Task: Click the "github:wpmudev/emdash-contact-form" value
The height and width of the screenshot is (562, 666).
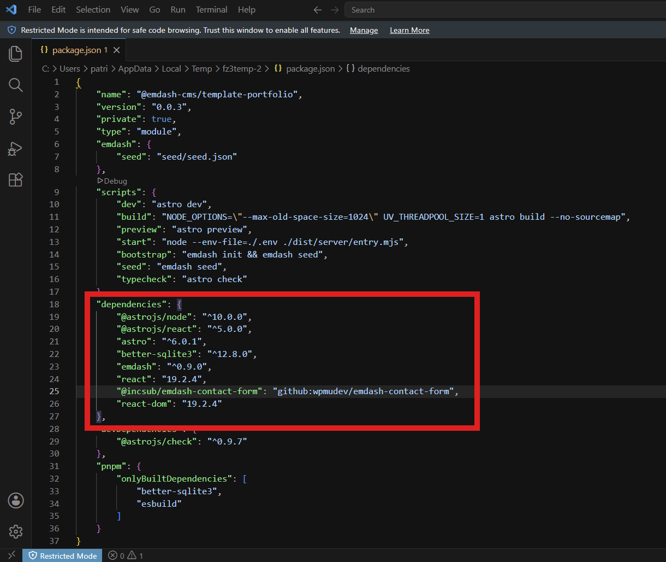Action: pyautogui.click(x=363, y=391)
